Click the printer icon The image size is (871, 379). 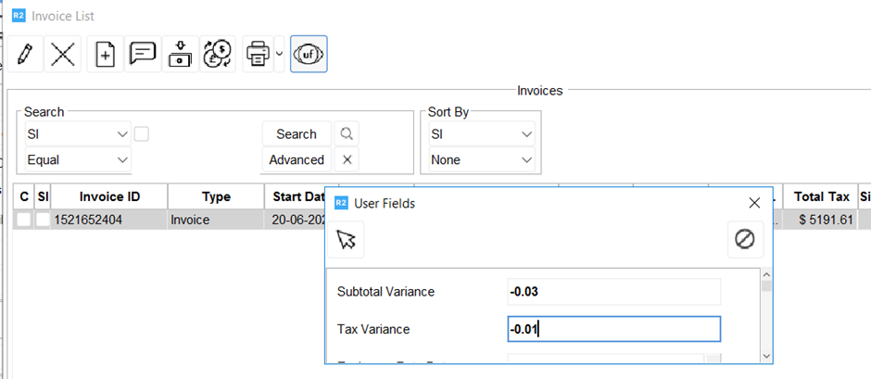[x=257, y=55]
